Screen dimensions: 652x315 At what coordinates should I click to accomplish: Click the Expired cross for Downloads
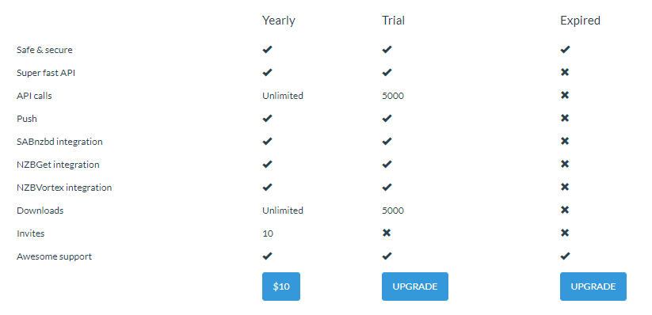tap(565, 210)
